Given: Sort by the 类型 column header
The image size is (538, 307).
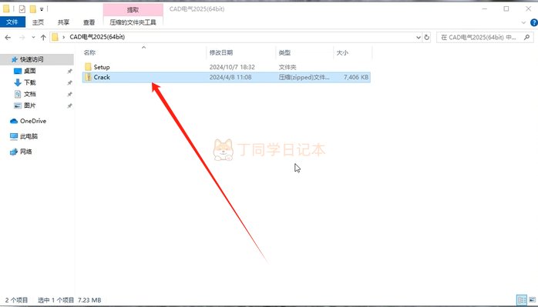Looking at the screenshot, I should [x=284, y=52].
